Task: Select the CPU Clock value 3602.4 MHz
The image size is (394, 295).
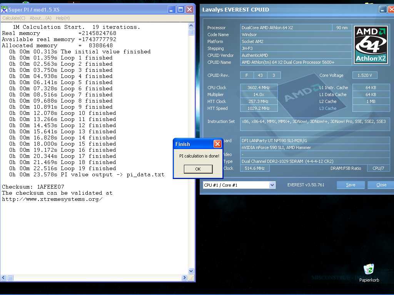Action: (259, 88)
